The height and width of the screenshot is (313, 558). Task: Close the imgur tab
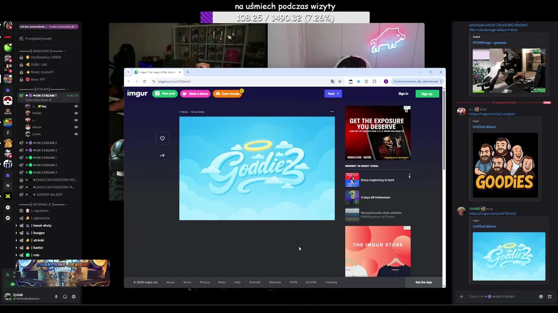click(x=180, y=72)
